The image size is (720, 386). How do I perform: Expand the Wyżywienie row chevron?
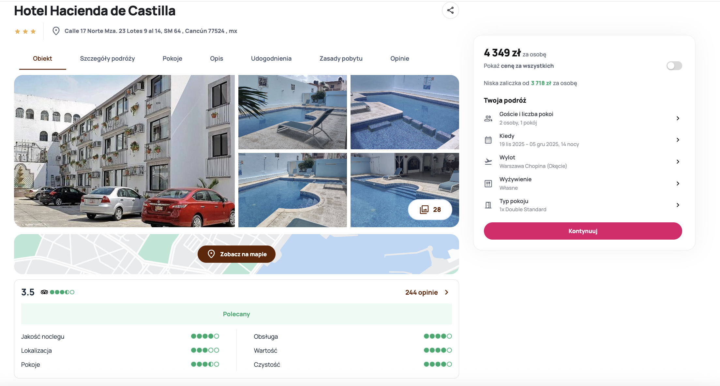pyautogui.click(x=678, y=184)
